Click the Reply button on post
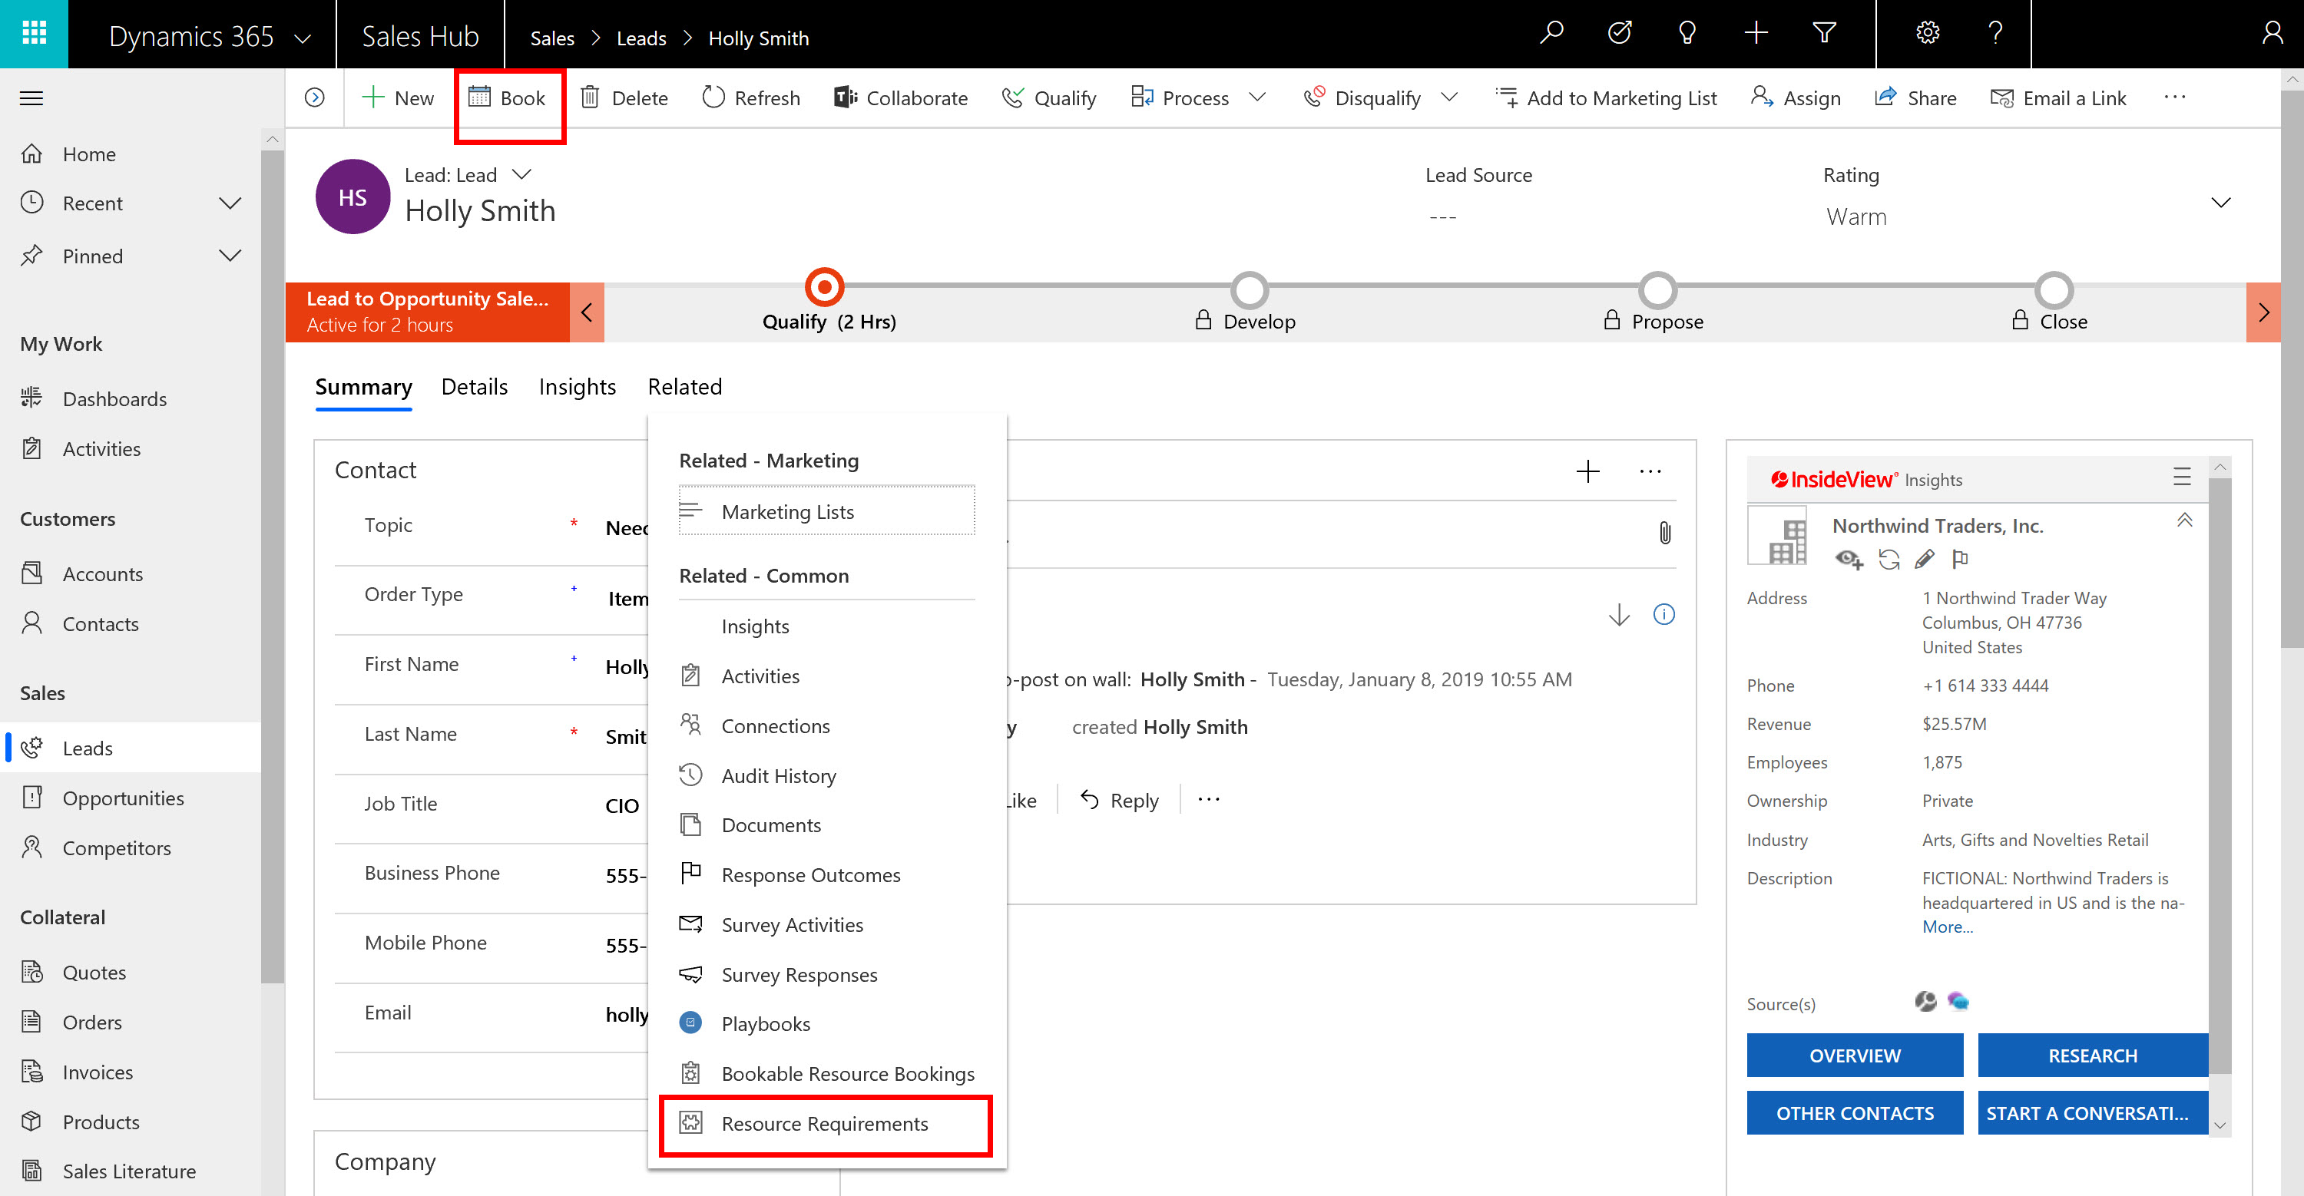 pos(1119,800)
